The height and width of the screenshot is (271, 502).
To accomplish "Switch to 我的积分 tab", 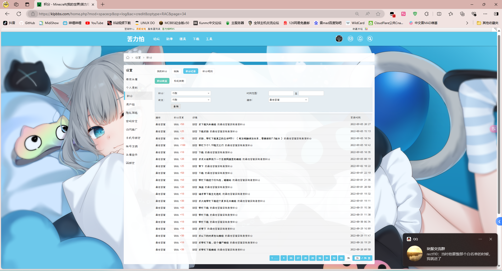I will tap(162, 71).
